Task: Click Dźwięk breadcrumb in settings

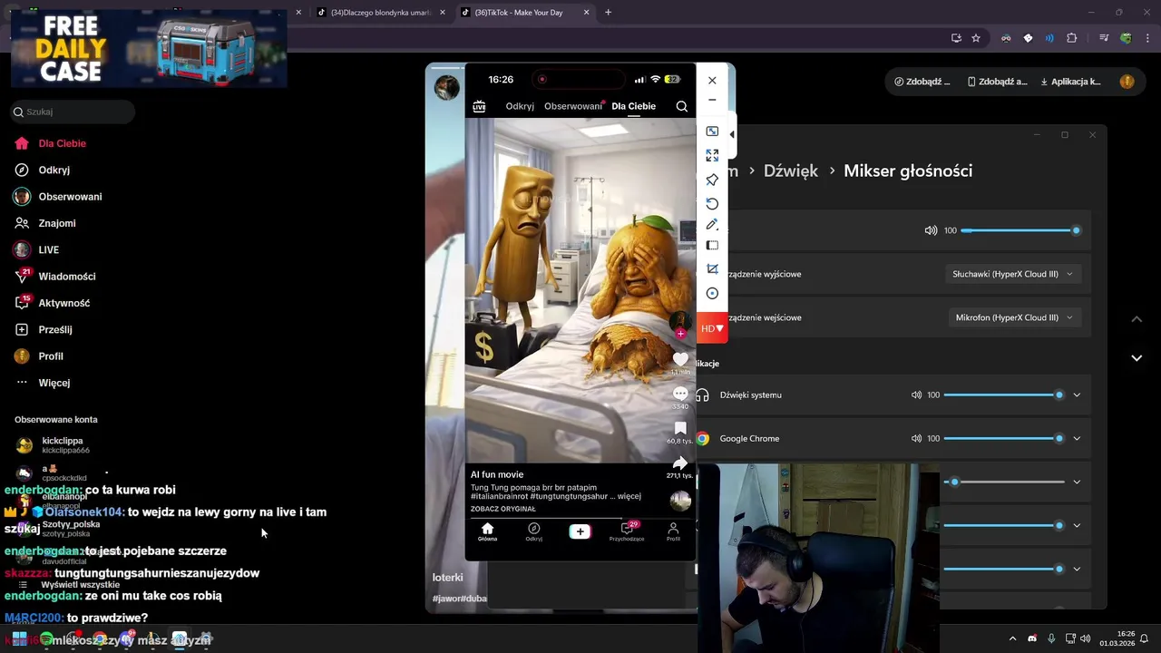Action: [790, 171]
